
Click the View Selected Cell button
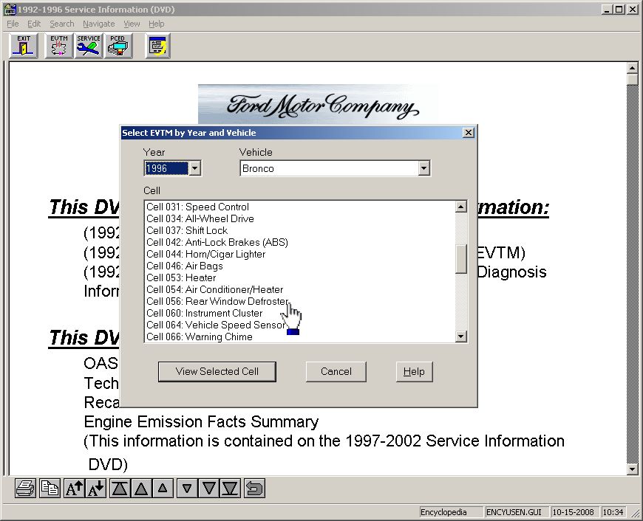pos(217,371)
